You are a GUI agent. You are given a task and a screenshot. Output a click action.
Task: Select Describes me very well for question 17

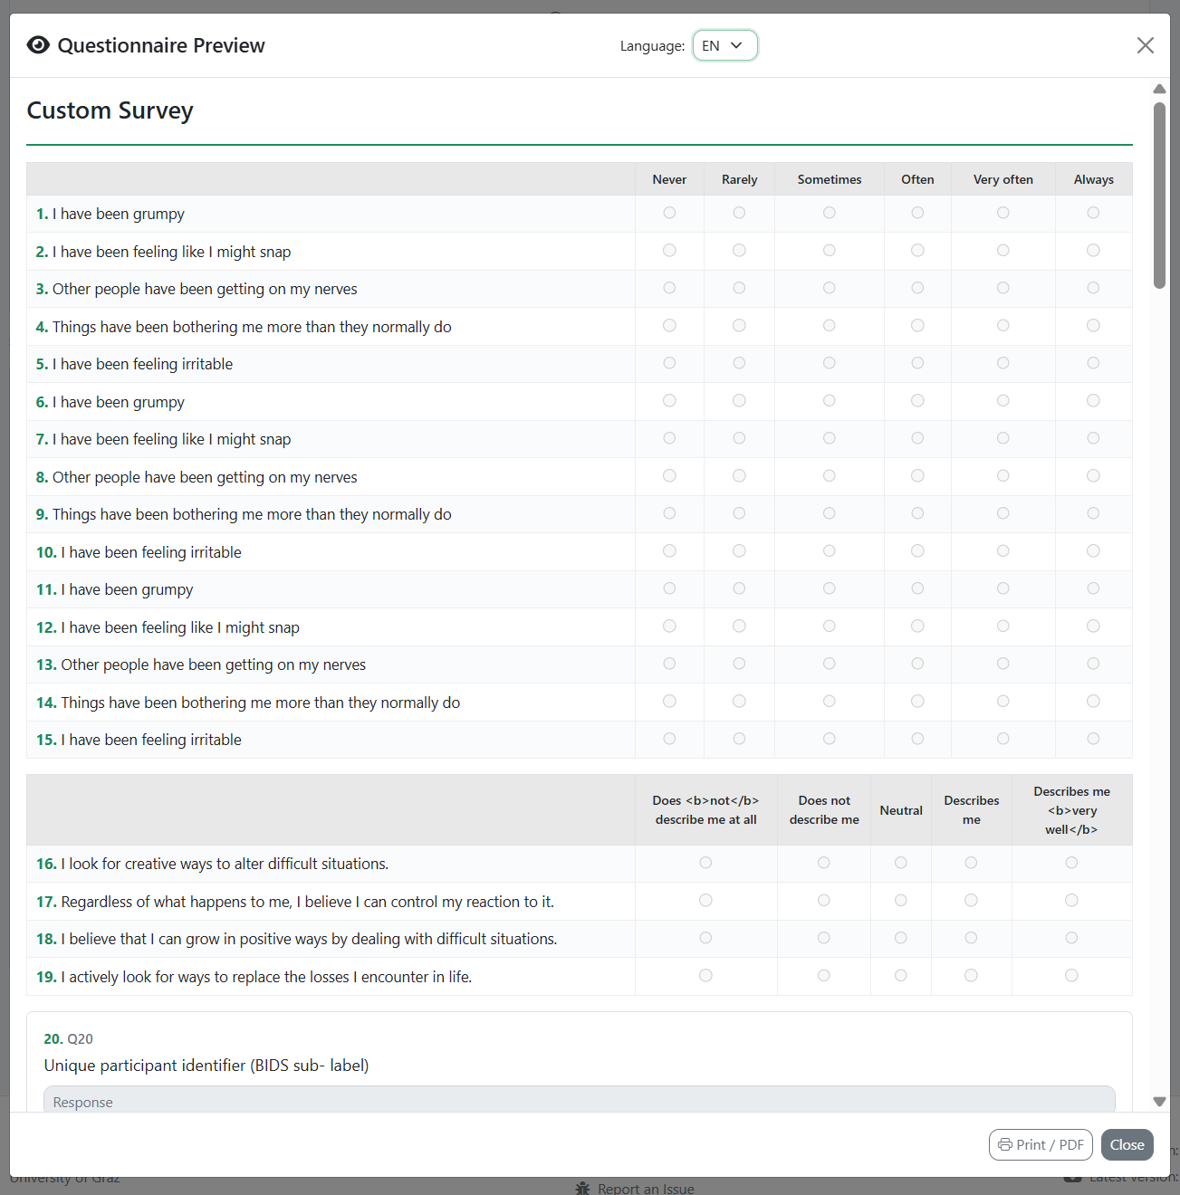(x=1071, y=900)
